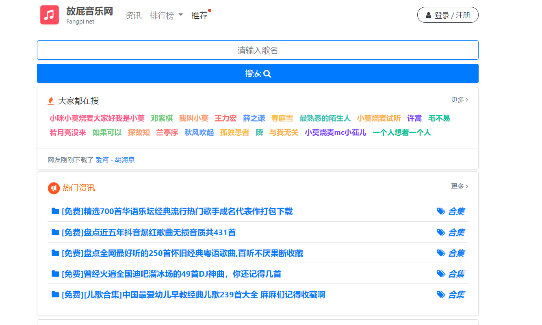The width and height of the screenshot is (542, 325).
Task: Click the folder icon before 抖音爆红歌曲 article
Action: coord(55,232)
